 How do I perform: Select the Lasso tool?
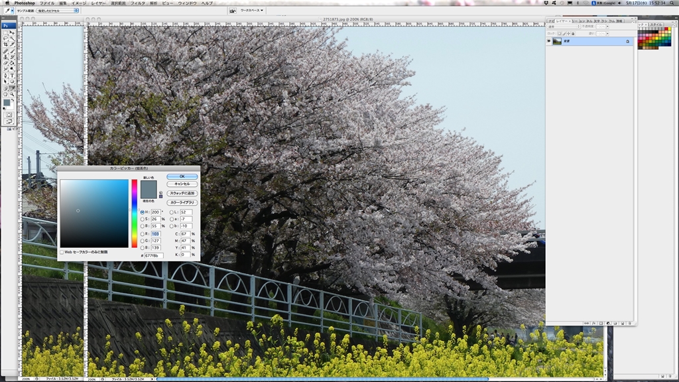(5, 38)
